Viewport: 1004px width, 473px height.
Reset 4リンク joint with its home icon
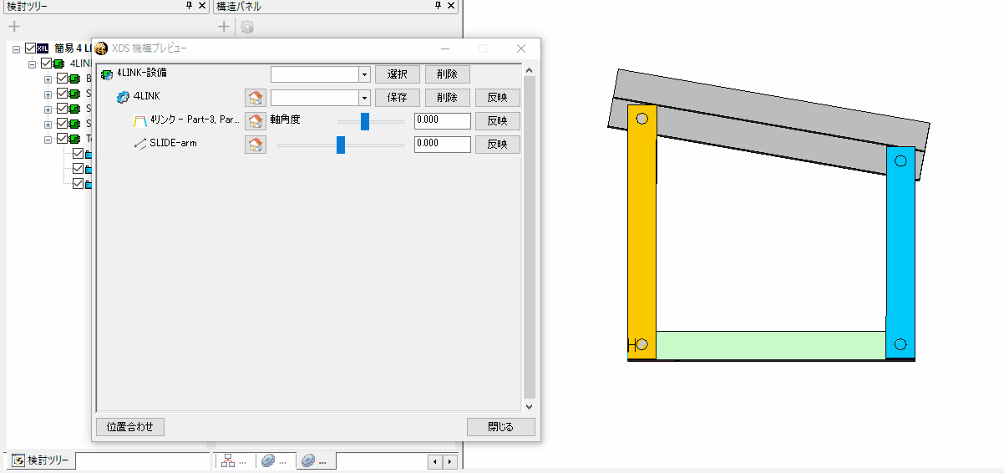(255, 121)
